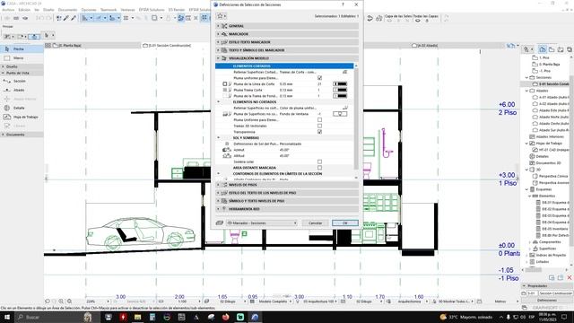Expand SÍMBOLO Y TEXTO NIVELES DE PISO panel
The width and height of the screenshot is (574, 323).
point(287,201)
